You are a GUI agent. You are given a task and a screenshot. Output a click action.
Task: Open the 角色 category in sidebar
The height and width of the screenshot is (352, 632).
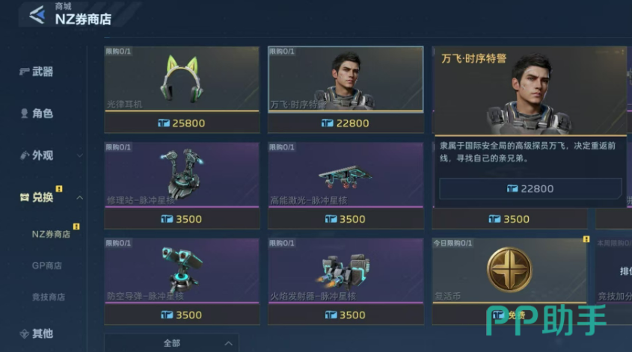37,114
